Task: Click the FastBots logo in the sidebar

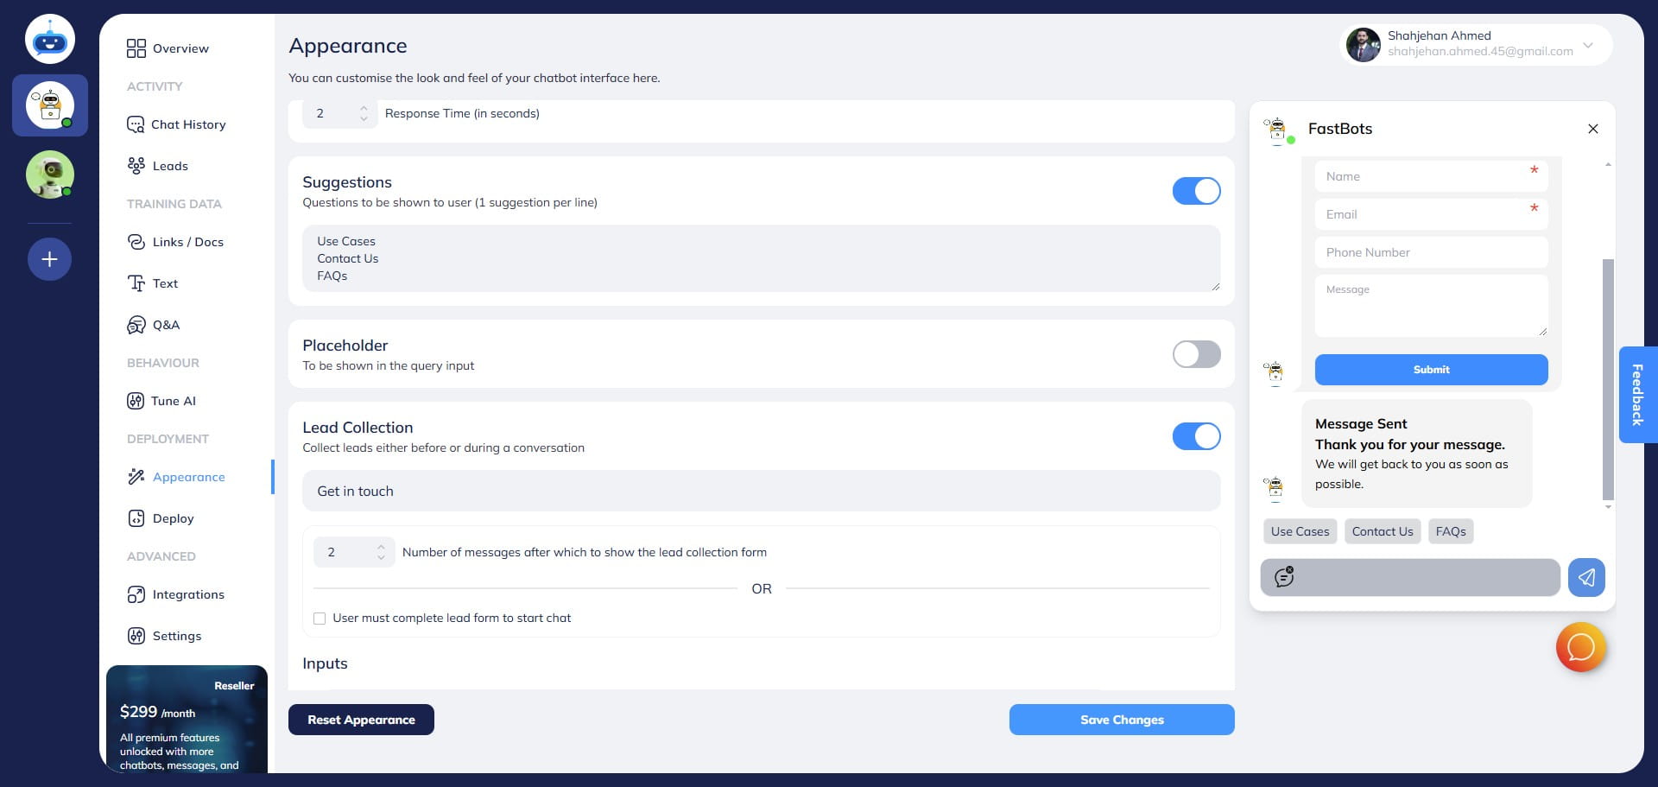Action: tap(49, 40)
